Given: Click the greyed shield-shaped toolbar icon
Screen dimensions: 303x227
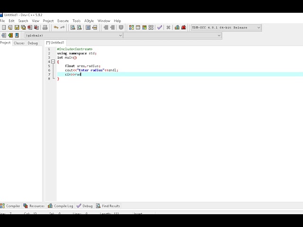Looking at the screenshot, I should 121,27.
